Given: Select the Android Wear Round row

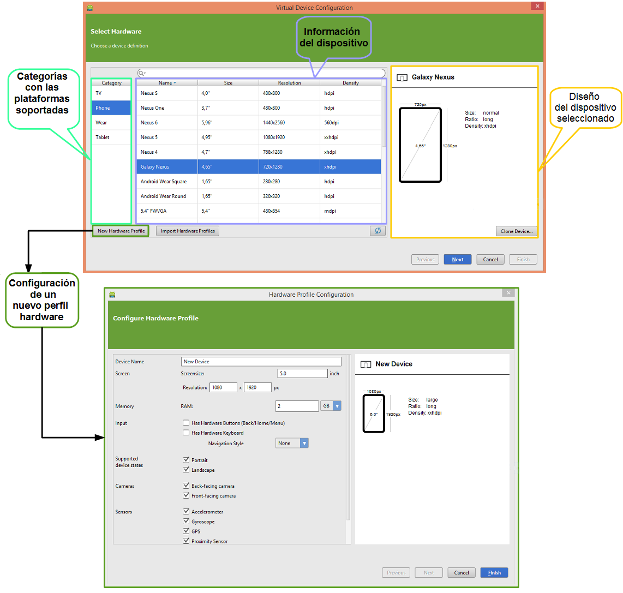Looking at the screenshot, I should tap(259, 196).
